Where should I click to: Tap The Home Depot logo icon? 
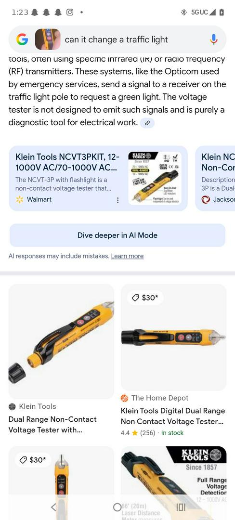(125, 398)
